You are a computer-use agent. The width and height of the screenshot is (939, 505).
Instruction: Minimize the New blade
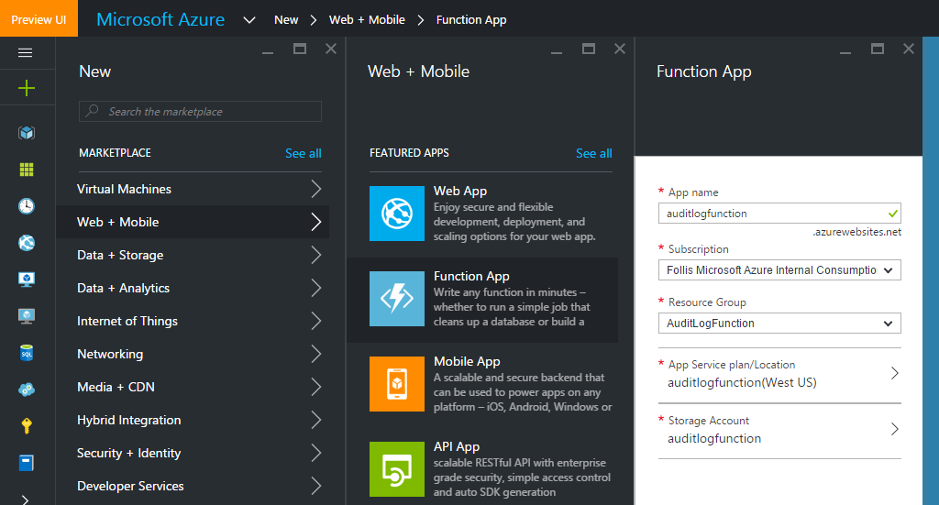268,51
